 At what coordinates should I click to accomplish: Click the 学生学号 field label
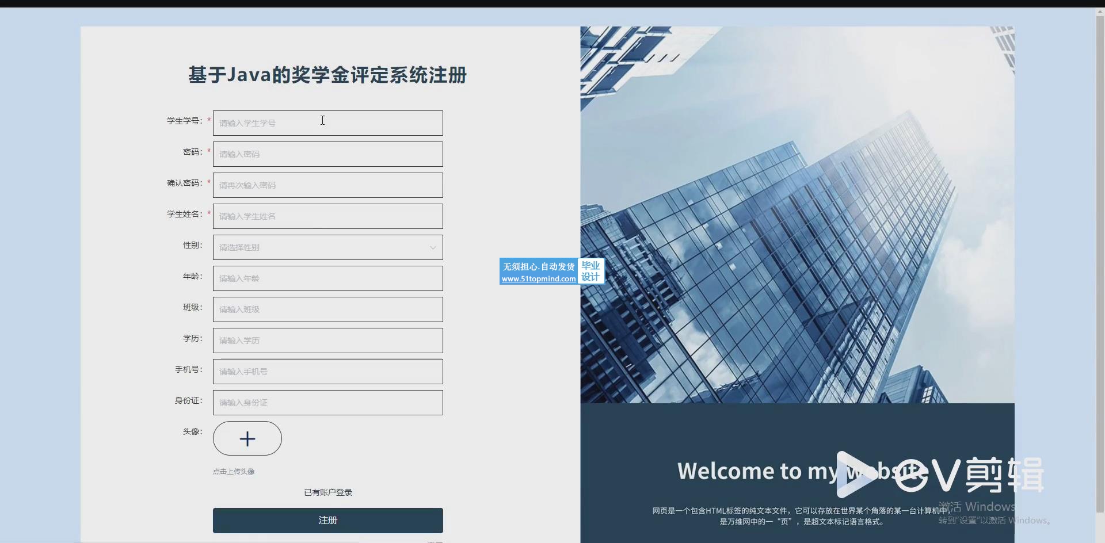click(184, 121)
